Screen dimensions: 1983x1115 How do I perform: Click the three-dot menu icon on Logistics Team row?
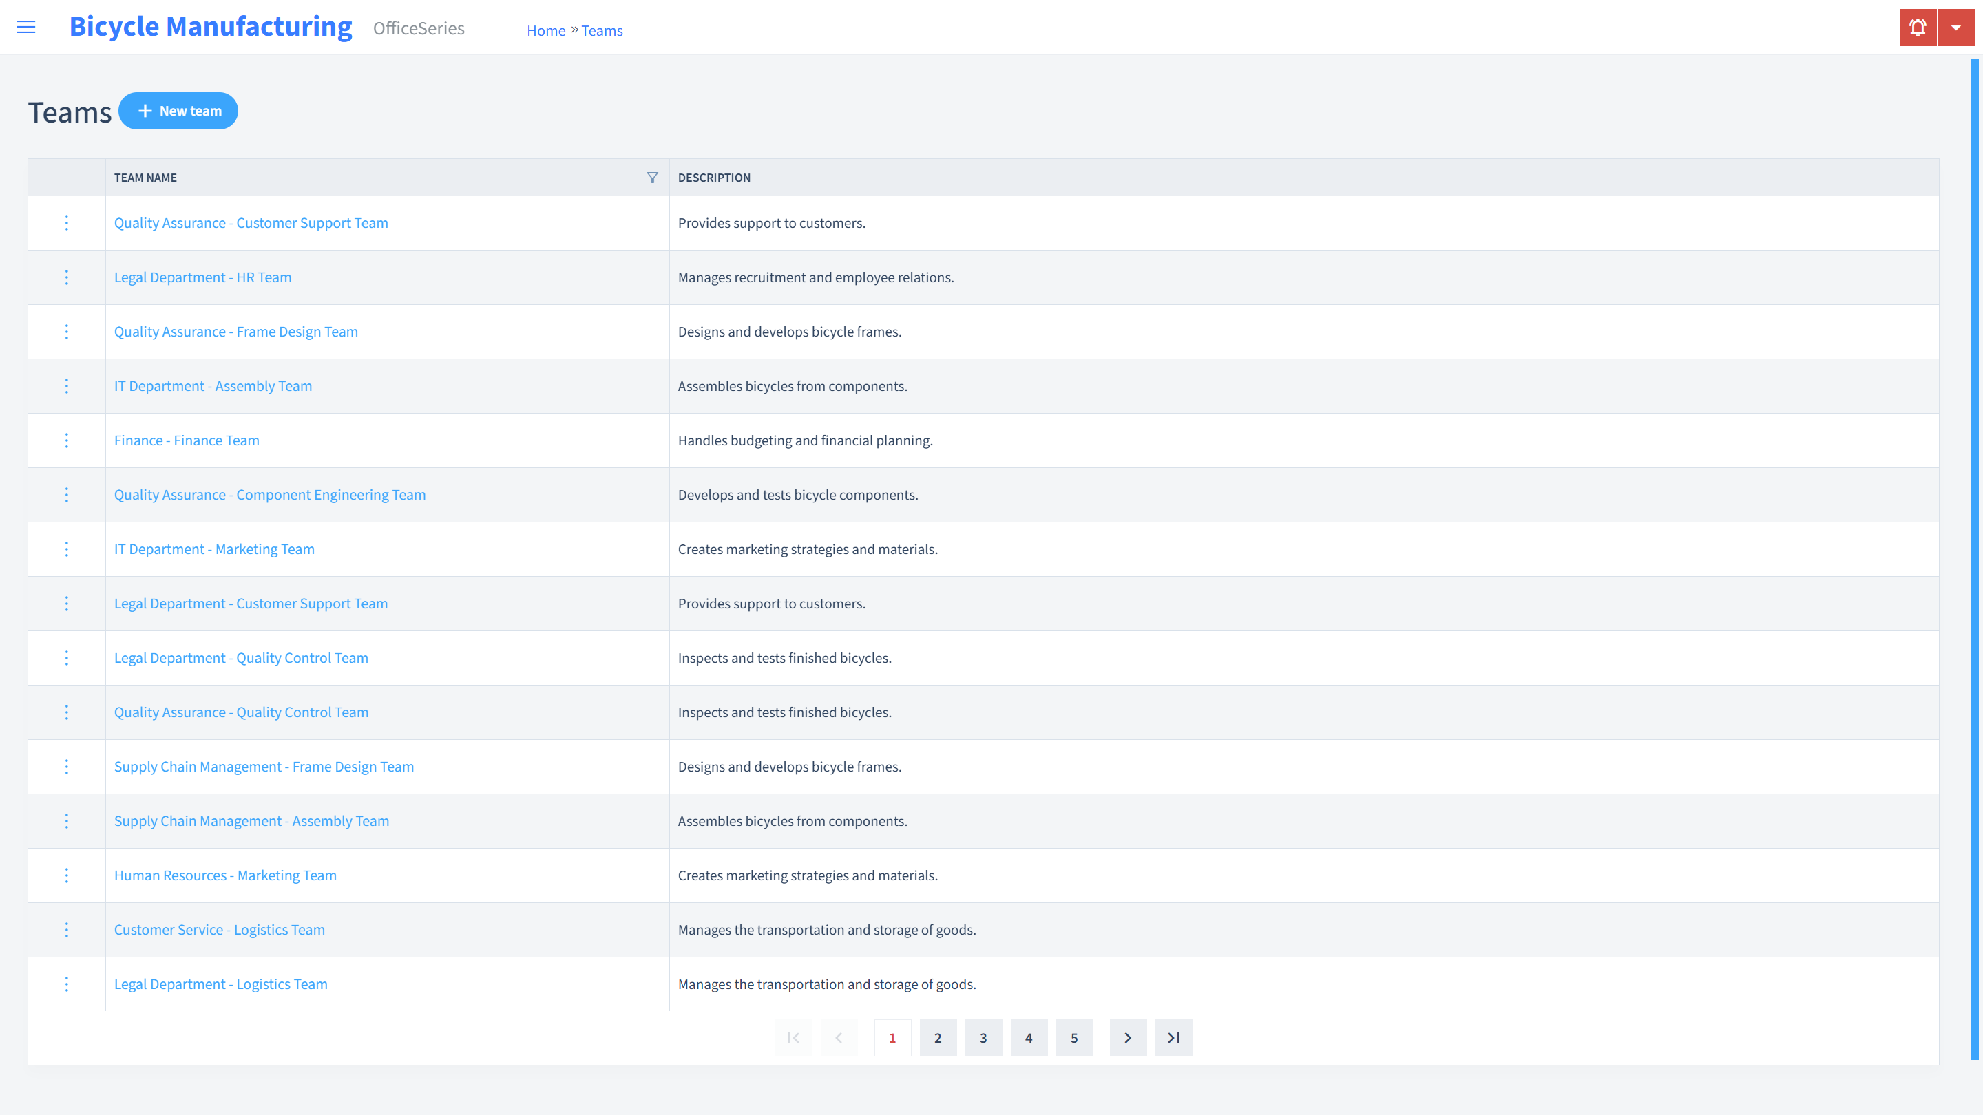pos(67,930)
